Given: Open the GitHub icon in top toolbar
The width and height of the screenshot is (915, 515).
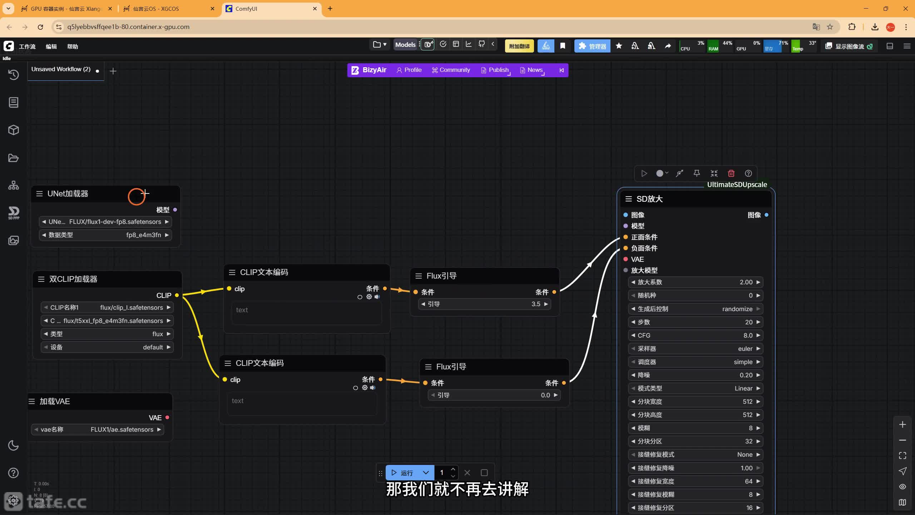Looking at the screenshot, I should [x=481, y=44].
